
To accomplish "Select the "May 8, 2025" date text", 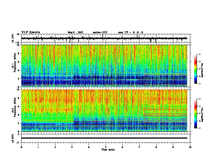I will pyautogui.click(x=75, y=32).
